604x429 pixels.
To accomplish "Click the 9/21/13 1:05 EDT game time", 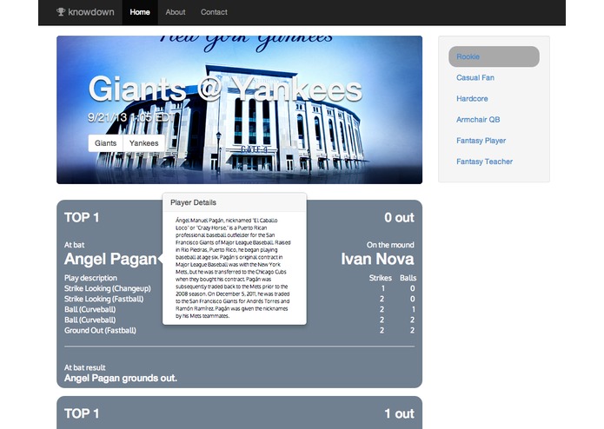I will point(131,117).
